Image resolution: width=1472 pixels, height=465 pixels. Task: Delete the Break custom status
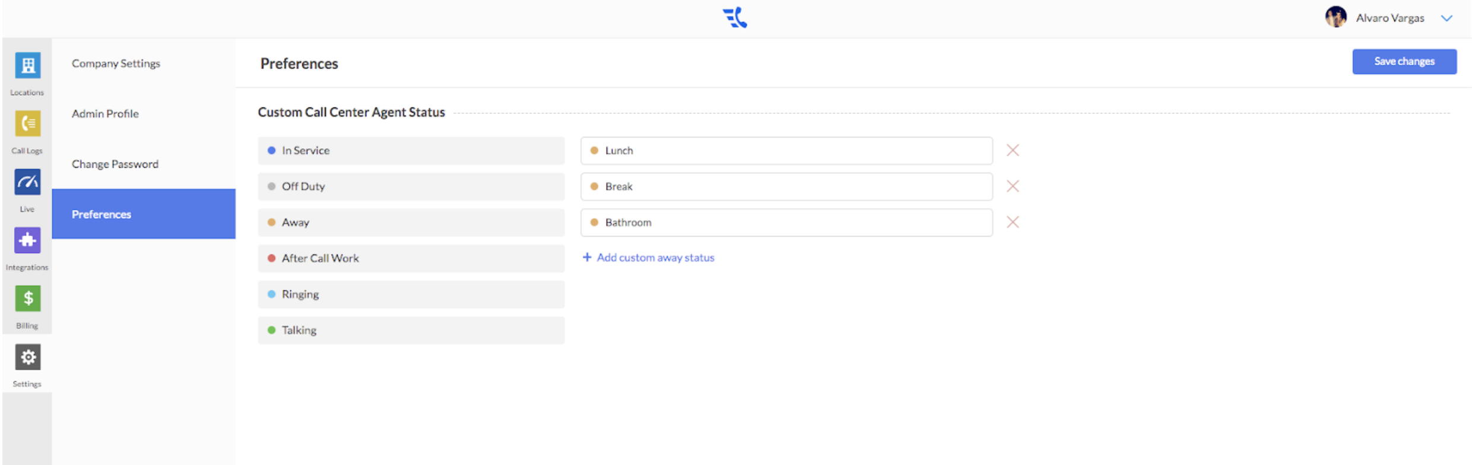(x=1013, y=186)
